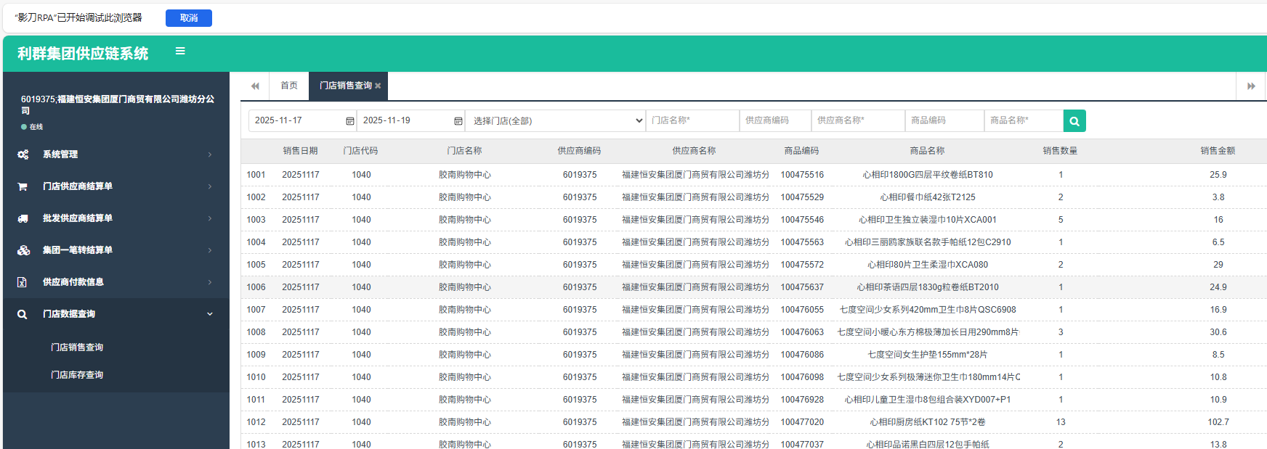The image size is (1267, 449).
Task: Open 供应商付款信息 menu item
Action: [x=116, y=282]
